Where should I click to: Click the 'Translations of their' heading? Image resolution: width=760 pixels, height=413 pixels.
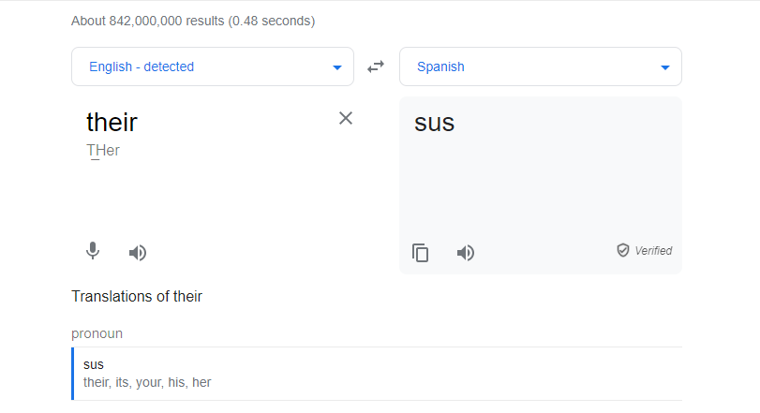[137, 296]
